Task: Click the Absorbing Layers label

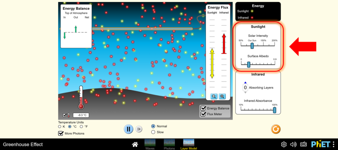Action: pyautogui.click(x=261, y=88)
